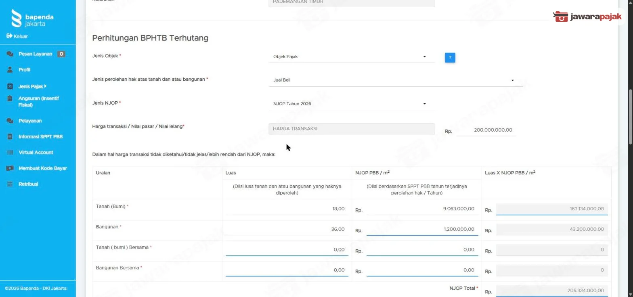Click the Retribusi list icon

point(10,184)
